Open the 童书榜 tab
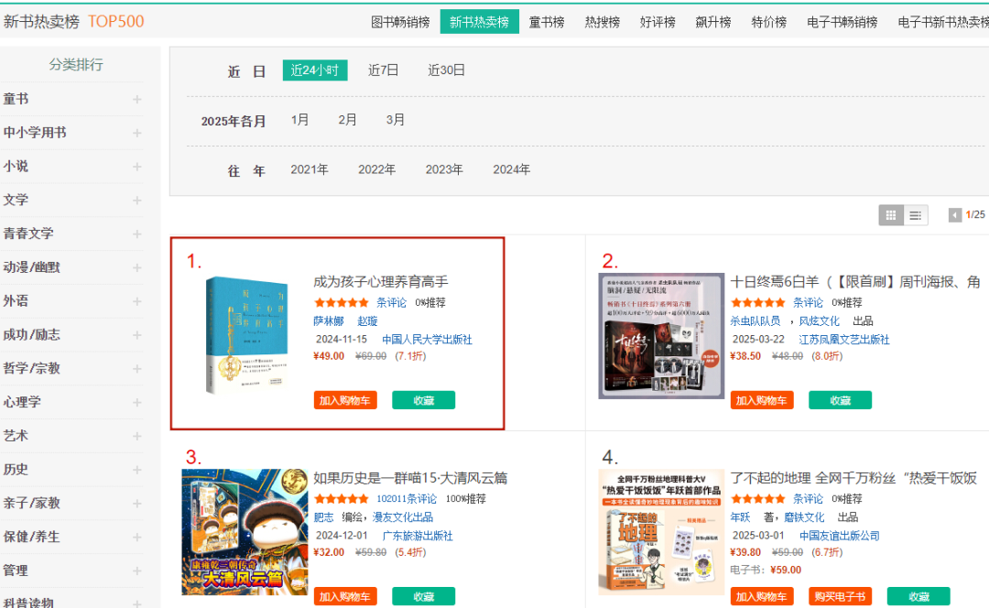The width and height of the screenshot is (989, 608). pos(547,22)
